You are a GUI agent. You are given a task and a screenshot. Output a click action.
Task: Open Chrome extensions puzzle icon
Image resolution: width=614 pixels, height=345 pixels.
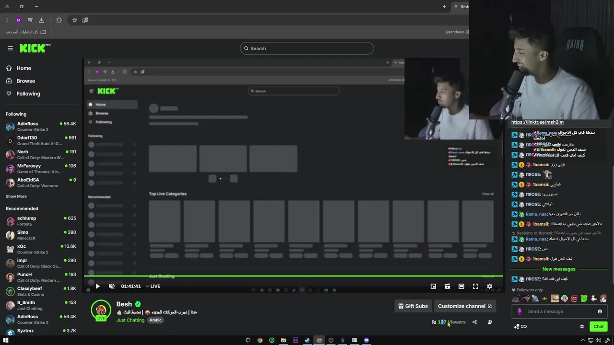click(59, 20)
